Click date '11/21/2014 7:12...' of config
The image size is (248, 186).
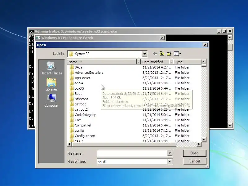coord(157,131)
